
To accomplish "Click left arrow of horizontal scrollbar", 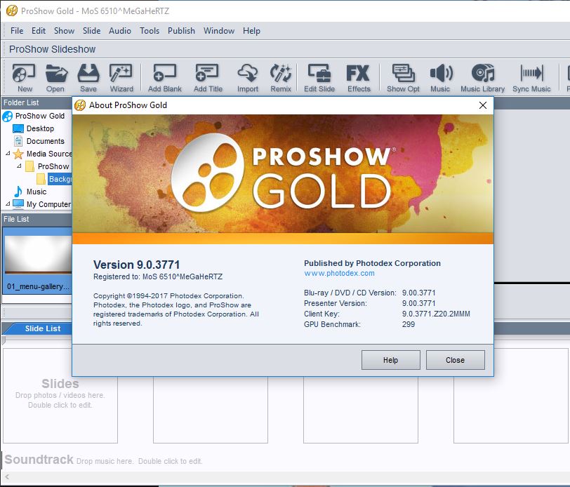I will (7, 476).
